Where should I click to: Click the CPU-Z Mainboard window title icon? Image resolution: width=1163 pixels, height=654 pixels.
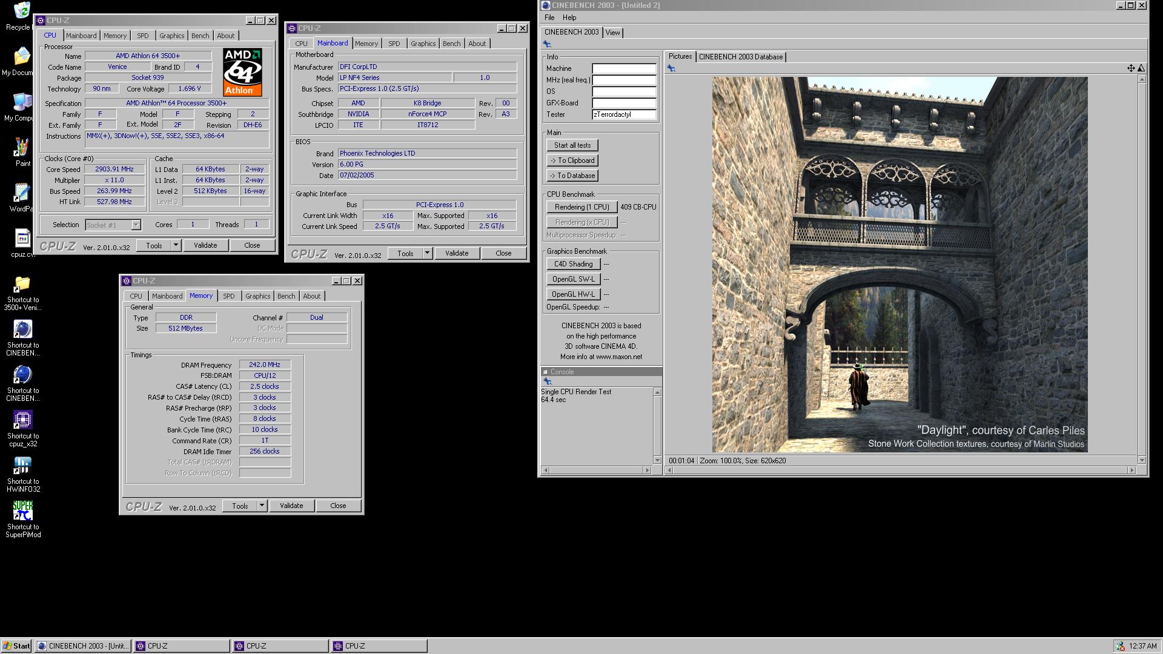(291, 28)
